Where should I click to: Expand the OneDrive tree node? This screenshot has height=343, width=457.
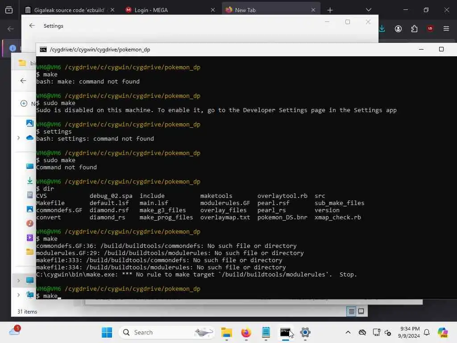(19, 138)
